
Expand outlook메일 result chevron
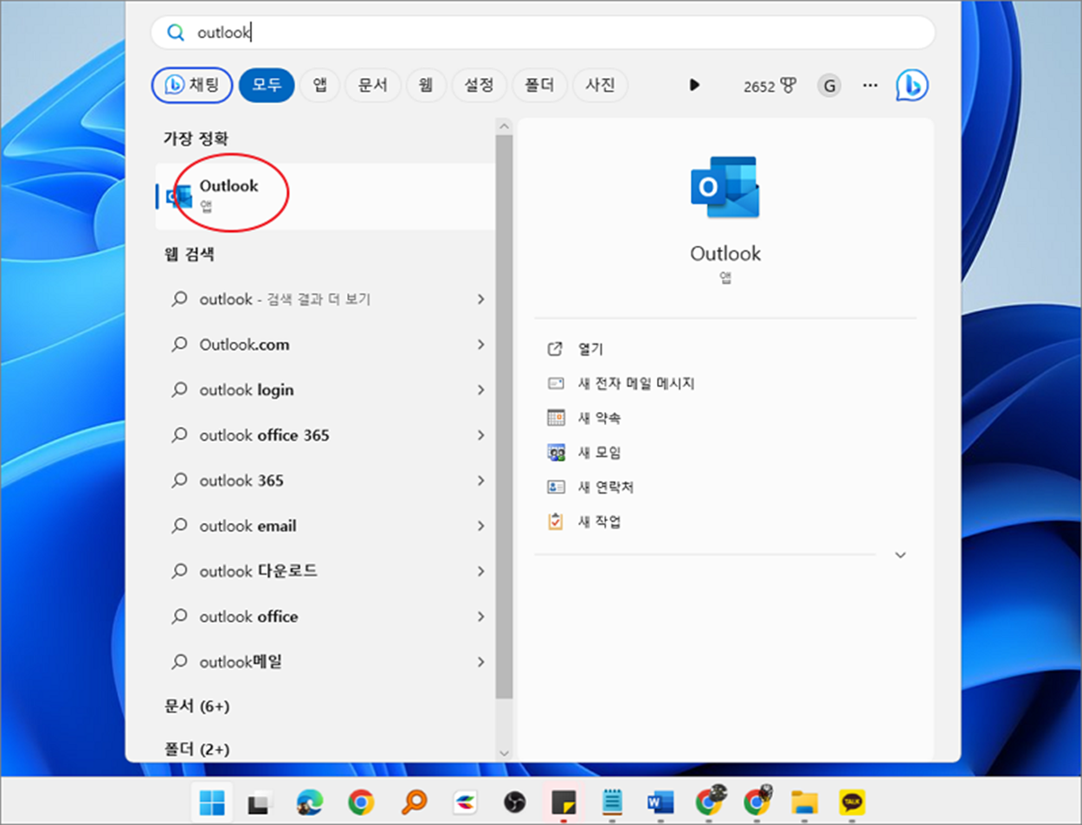(x=480, y=661)
